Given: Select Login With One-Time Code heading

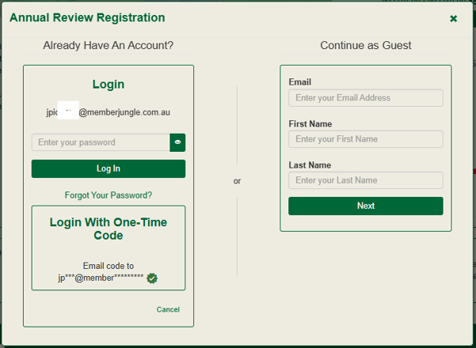Looking at the screenshot, I should 109,229.
